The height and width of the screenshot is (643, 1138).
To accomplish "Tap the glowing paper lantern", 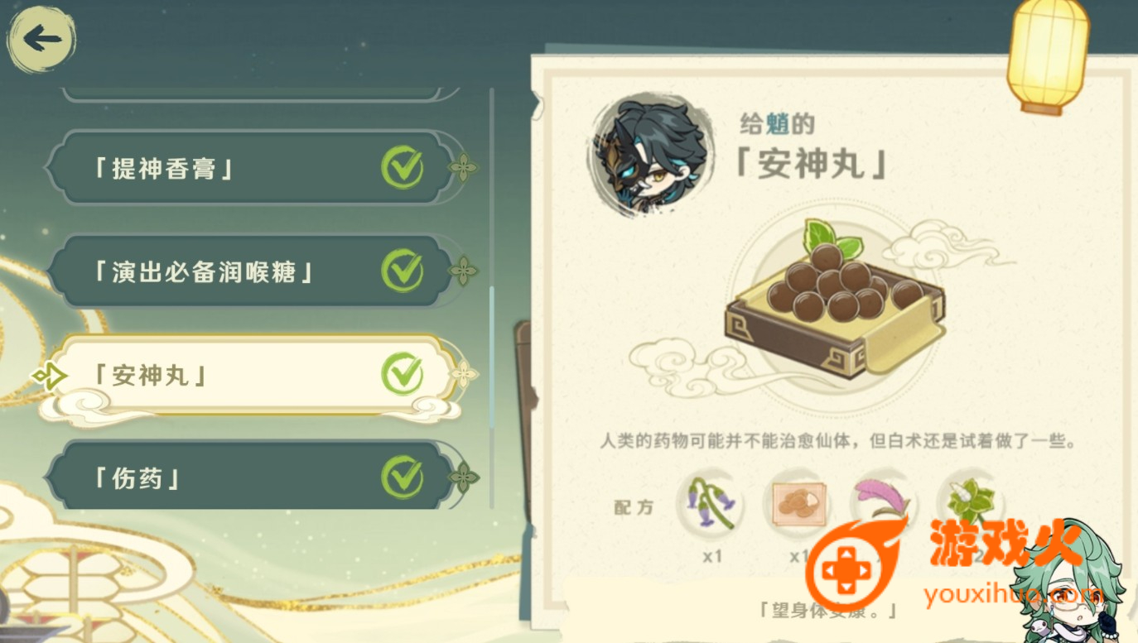I will point(1048,55).
